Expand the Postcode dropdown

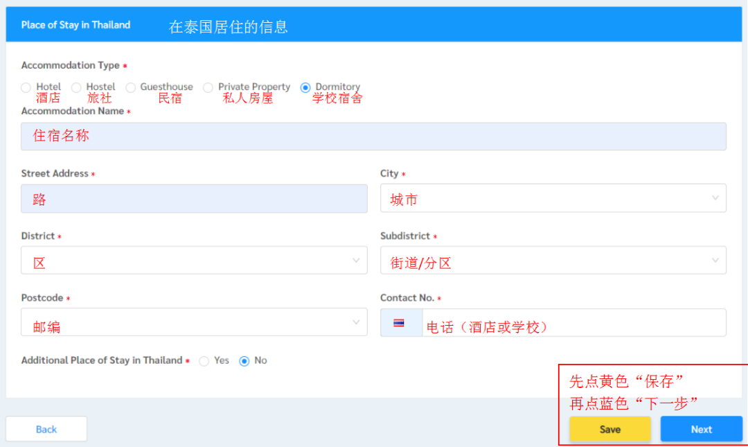point(194,322)
